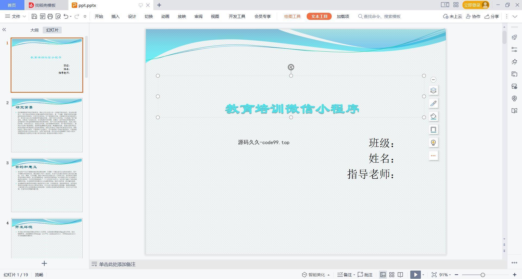Click the layers icon beside the title
Viewport: 522px width, 279px height.
pos(433,91)
